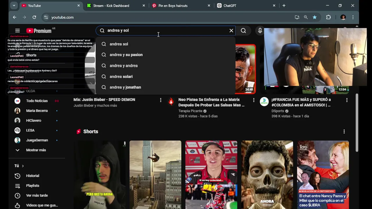The image size is (372, 209).
Task: Choose suggestion 'andrea sol'
Action: point(165,44)
